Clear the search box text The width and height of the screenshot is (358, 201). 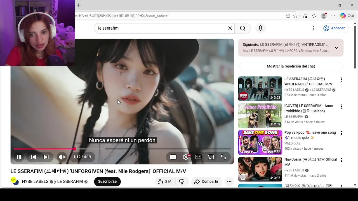pos(230,28)
